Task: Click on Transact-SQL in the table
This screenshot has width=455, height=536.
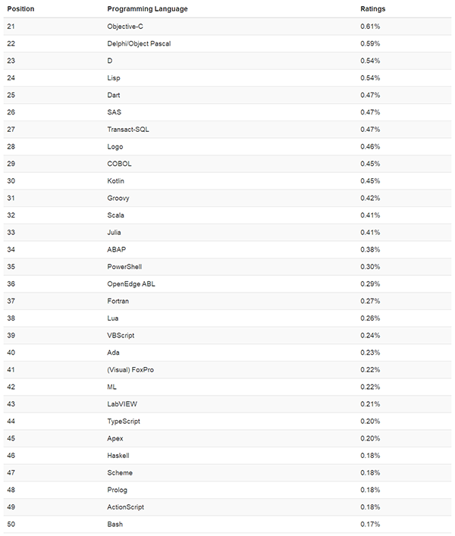Action: 128,130
